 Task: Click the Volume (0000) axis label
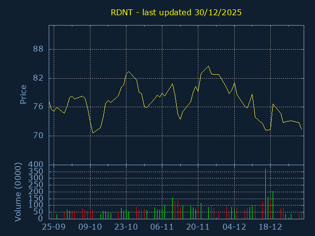18,191
